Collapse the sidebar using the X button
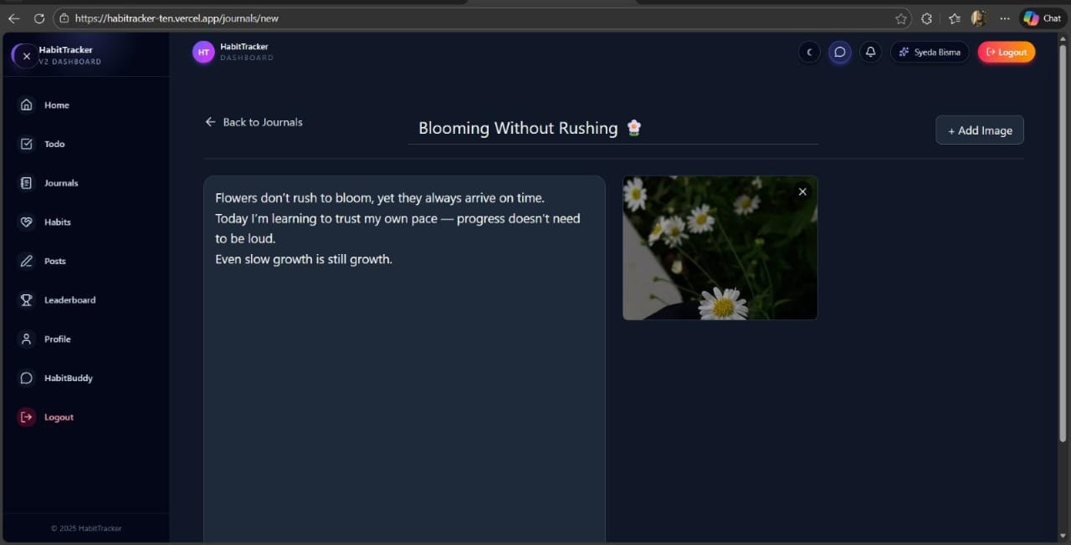This screenshot has width=1071, height=545. 25,55
